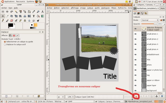Viewport: 166px width, 103px height.
Task: Switch to GIMP taskbar window button
Action: 79,102
